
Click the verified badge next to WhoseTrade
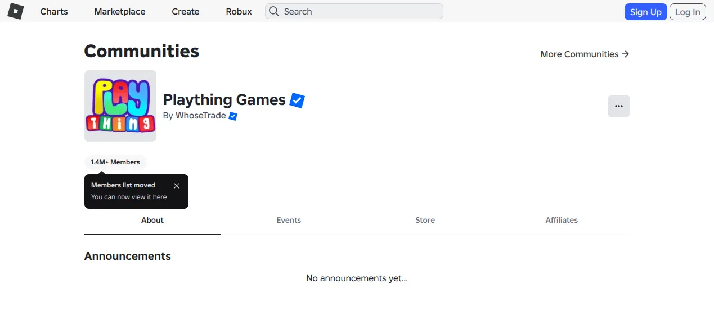coord(233,116)
